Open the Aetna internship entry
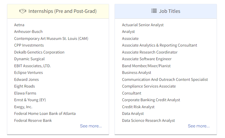 coord(19,25)
